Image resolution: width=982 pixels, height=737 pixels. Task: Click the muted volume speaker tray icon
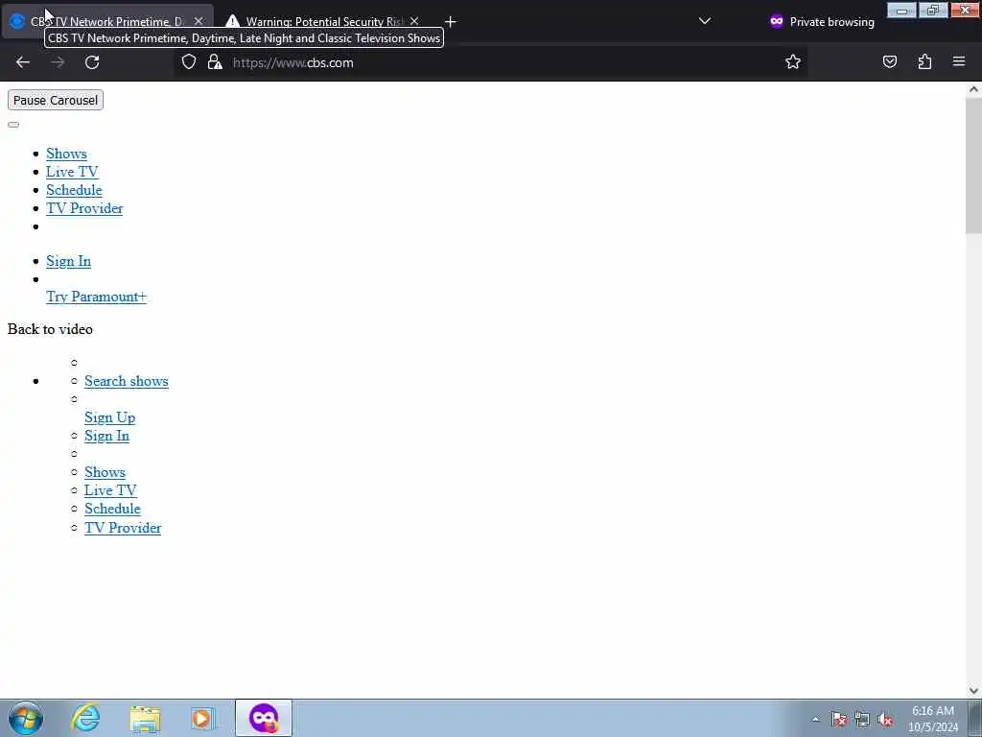click(885, 720)
